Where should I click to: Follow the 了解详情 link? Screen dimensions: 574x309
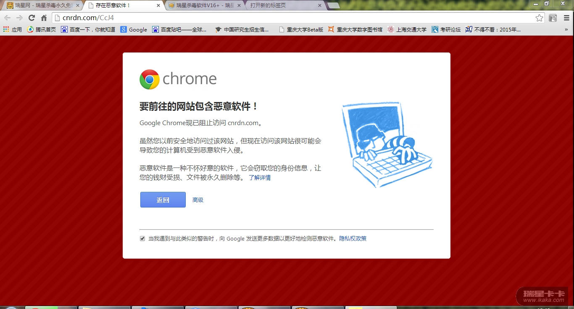[x=260, y=178]
